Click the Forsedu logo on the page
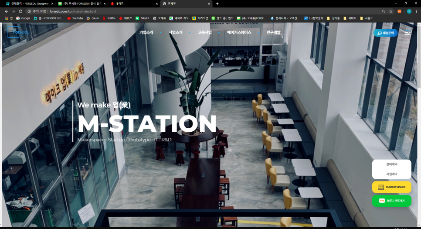 [19, 32]
